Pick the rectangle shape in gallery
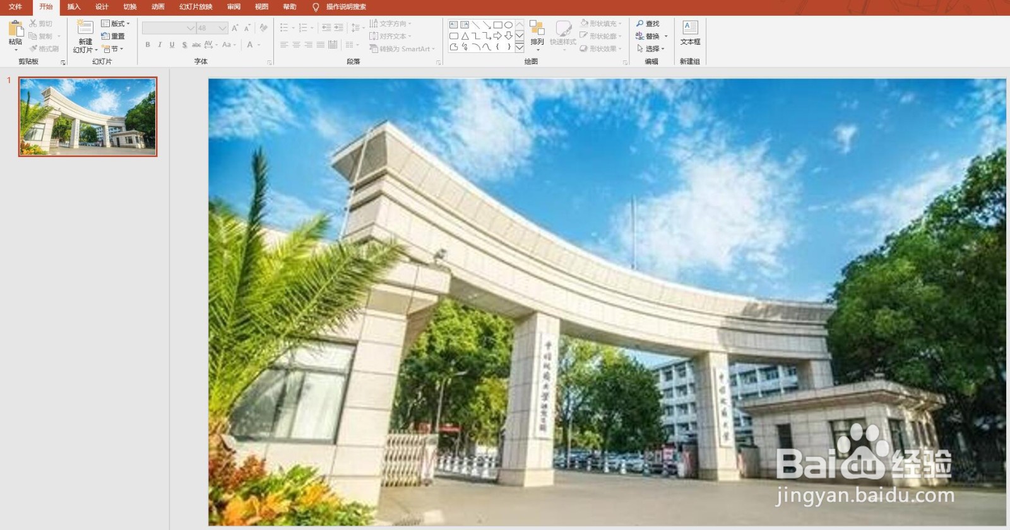The image size is (1010, 530). (497, 25)
